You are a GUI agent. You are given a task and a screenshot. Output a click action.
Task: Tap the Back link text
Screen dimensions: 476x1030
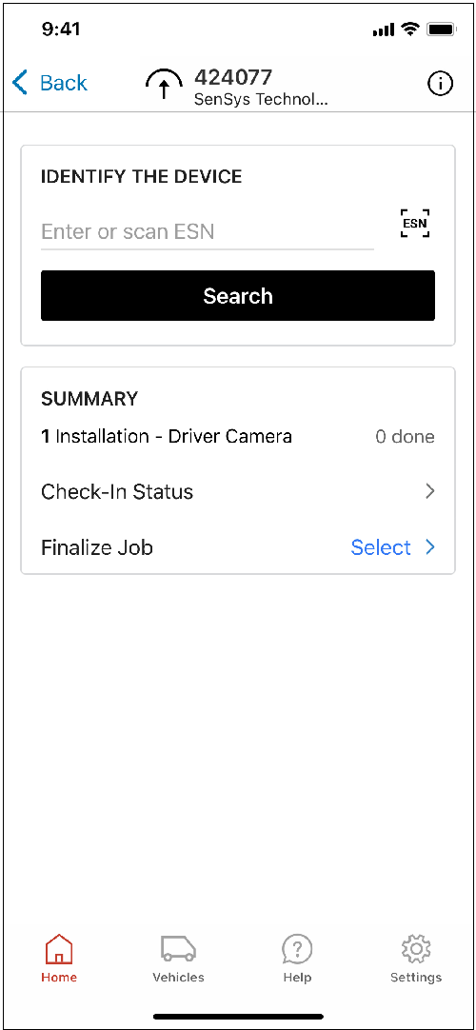64,83
